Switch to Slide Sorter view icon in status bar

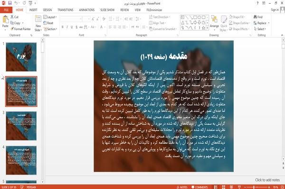[223, 187]
